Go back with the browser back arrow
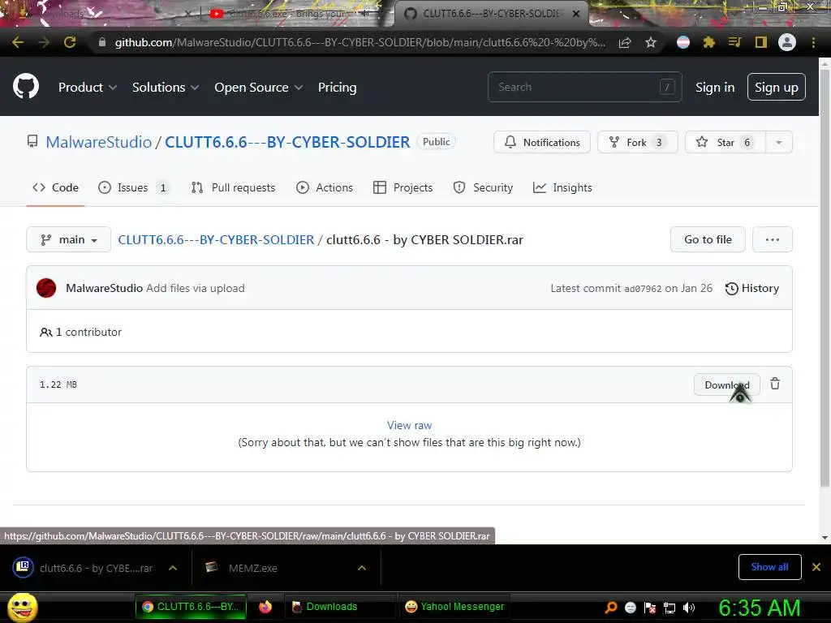The height and width of the screenshot is (623, 831). coord(18,42)
